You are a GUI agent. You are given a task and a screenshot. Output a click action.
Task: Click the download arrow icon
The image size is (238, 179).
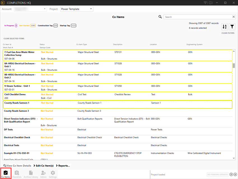point(235,175)
